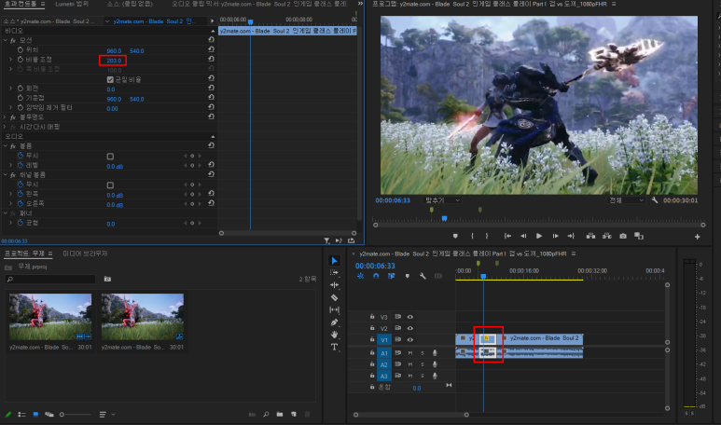Go to Out point in program monitor

coord(571,236)
